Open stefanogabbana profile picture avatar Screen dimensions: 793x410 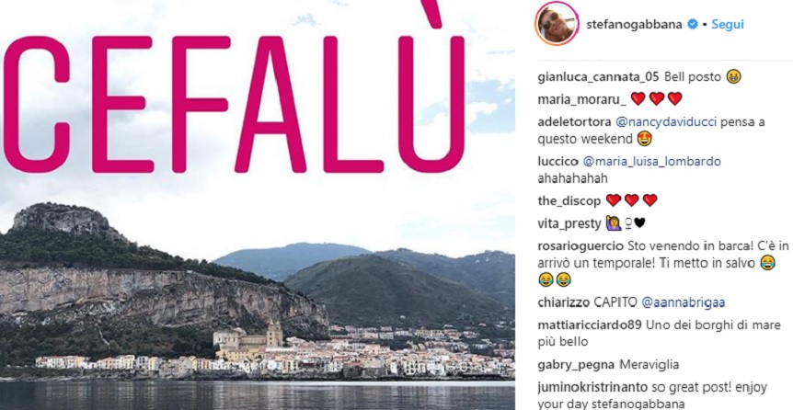pos(557,23)
